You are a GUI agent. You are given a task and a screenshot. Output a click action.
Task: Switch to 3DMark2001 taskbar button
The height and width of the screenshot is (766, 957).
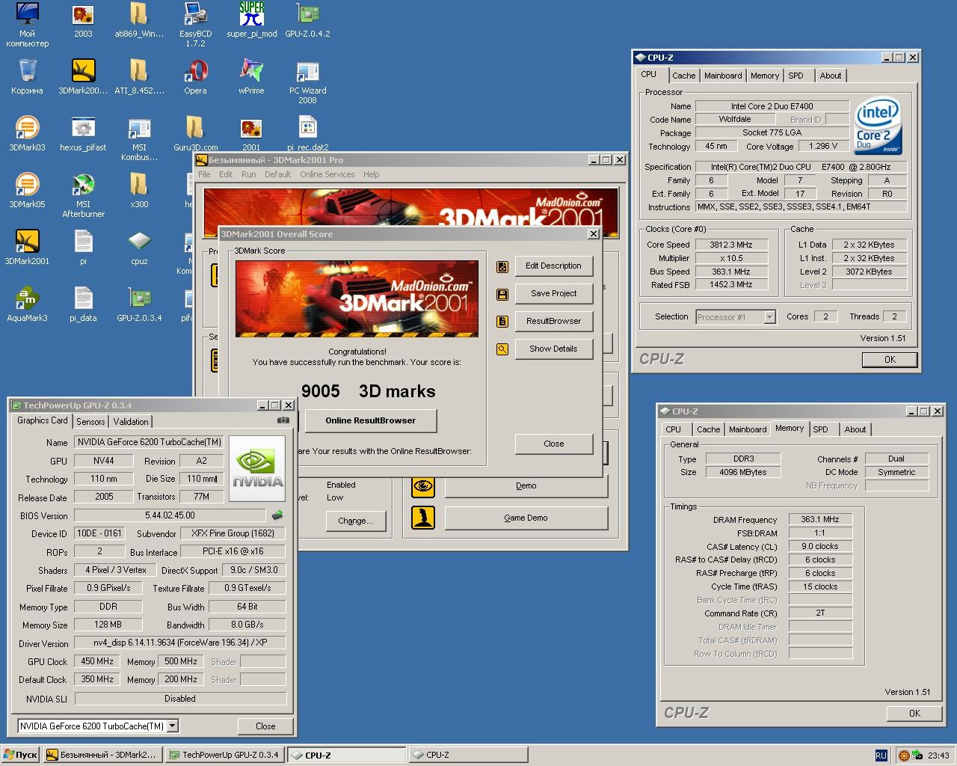coord(102,755)
